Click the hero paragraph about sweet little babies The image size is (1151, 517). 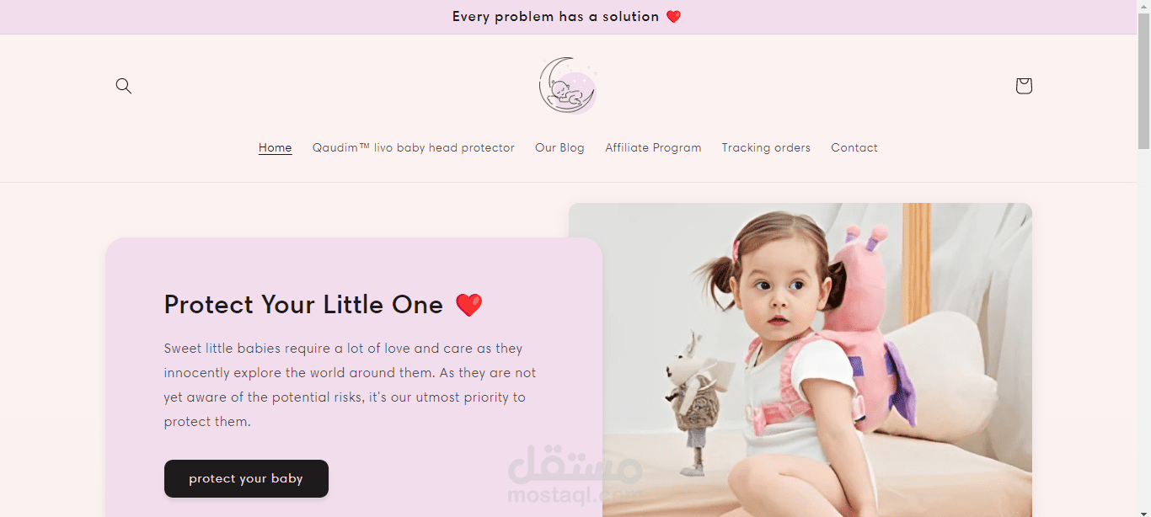tap(351, 385)
